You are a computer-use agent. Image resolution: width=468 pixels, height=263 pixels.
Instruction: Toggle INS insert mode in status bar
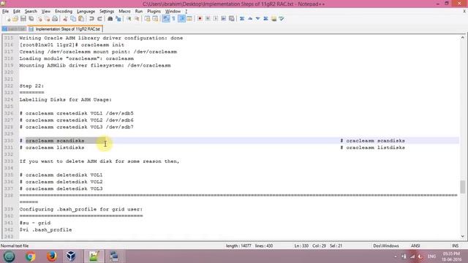click(455, 246)
